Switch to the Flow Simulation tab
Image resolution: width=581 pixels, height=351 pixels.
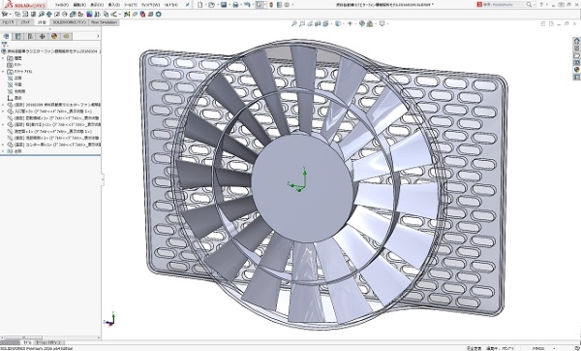[x=105, y=22]
